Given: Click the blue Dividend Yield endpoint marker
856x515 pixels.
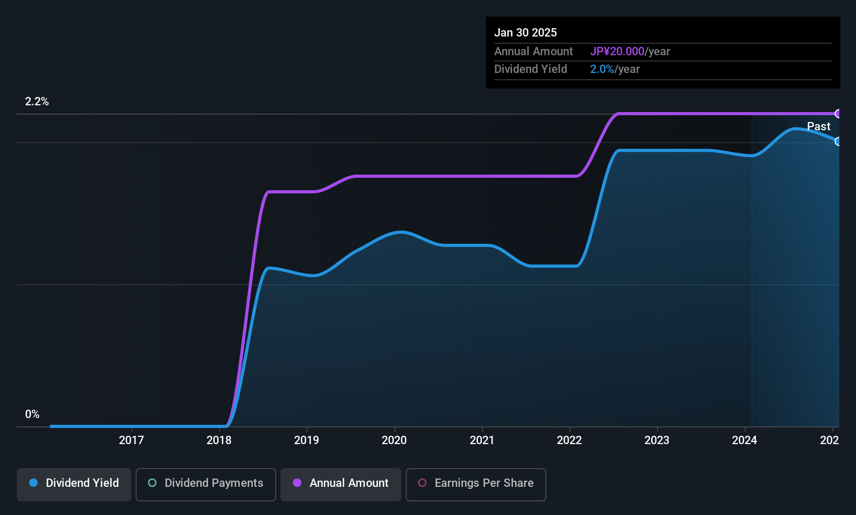Looking at the screenshot, I should [x=838, y=141].
